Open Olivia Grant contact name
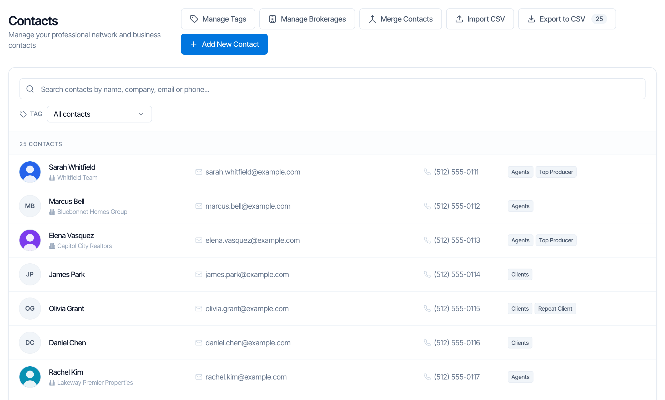665x400 pixels. pos(66,308)
